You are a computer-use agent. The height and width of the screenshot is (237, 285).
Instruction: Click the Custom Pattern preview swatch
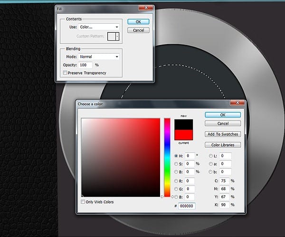(x=112, y=36)
